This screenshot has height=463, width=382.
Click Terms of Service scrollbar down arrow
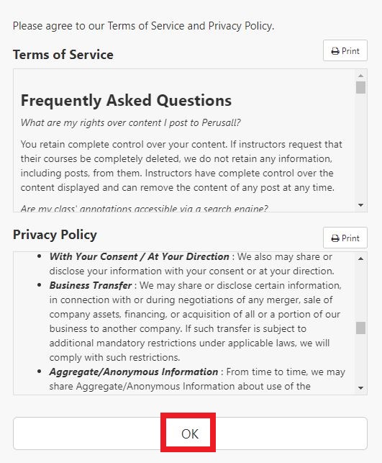[x=360, y=205]
